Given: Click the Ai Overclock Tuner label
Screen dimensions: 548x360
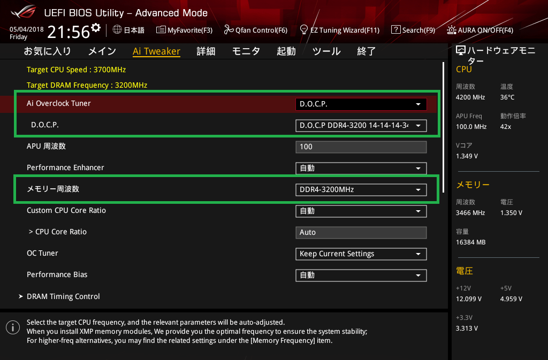Looking at the screenshot, I should pos(59,103).
